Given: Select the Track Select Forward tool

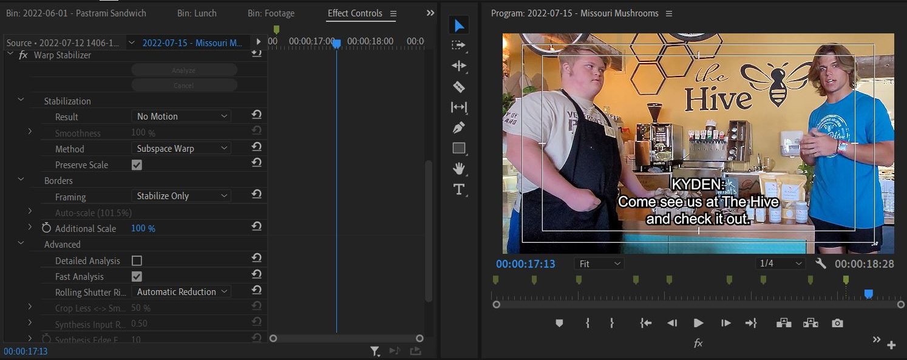Looking at the screenshot, I should [459, 45].
